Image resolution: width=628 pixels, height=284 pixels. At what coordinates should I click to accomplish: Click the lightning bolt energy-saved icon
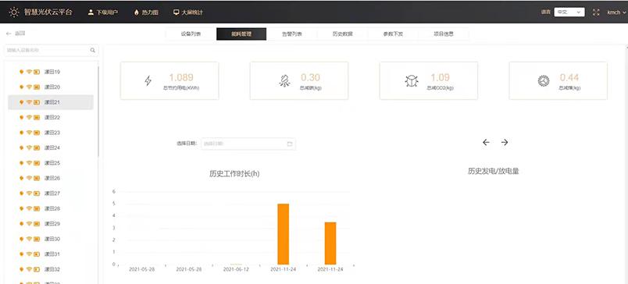tap(148, 81)
